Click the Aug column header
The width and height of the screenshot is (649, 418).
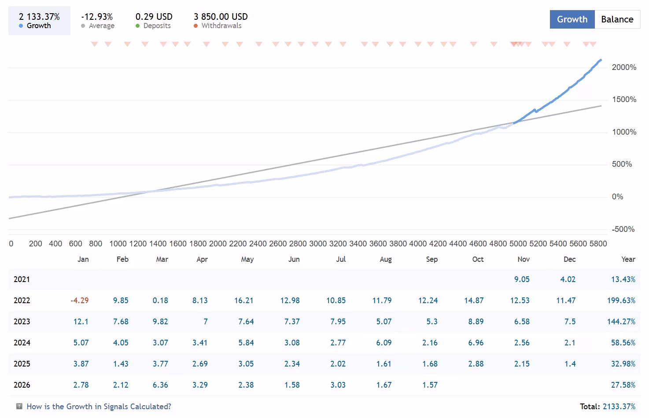coord(386,259)
